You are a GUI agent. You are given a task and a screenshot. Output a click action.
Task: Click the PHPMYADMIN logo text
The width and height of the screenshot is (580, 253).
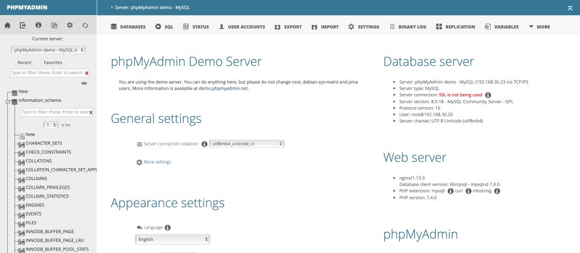pyautogui.click(x=27, y=7)
